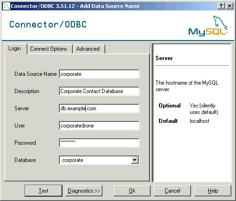Click the Server label in the form
236x201 pixels.
pos(22,108)
